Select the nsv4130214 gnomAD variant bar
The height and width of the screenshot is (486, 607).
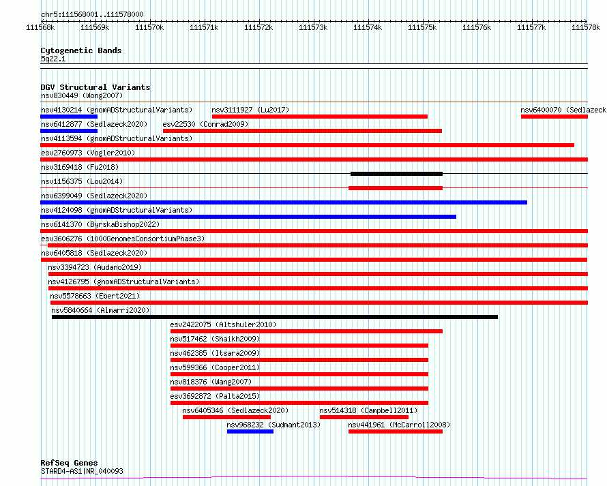[69, 117]
